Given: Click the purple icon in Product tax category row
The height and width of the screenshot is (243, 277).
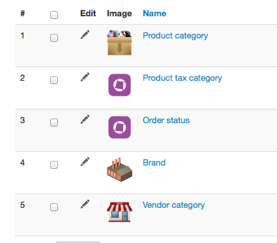Looking at the screenshot, I should tap(119, 85).
